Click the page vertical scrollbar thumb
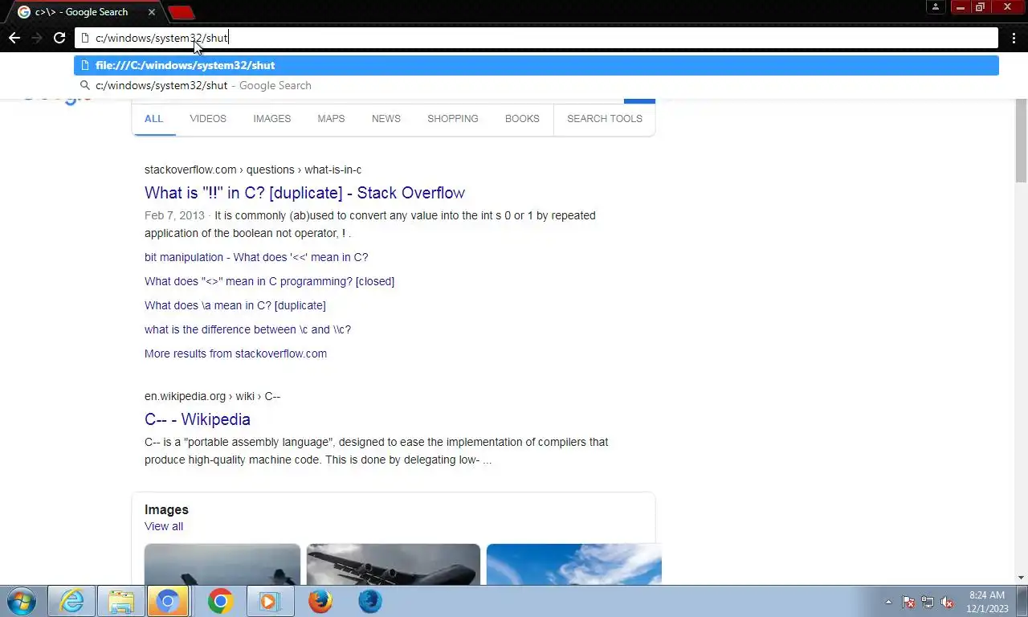The image size is (1028, 617). pos(1022,140)
